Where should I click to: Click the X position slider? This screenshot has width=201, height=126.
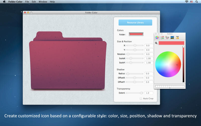point(135,45)
